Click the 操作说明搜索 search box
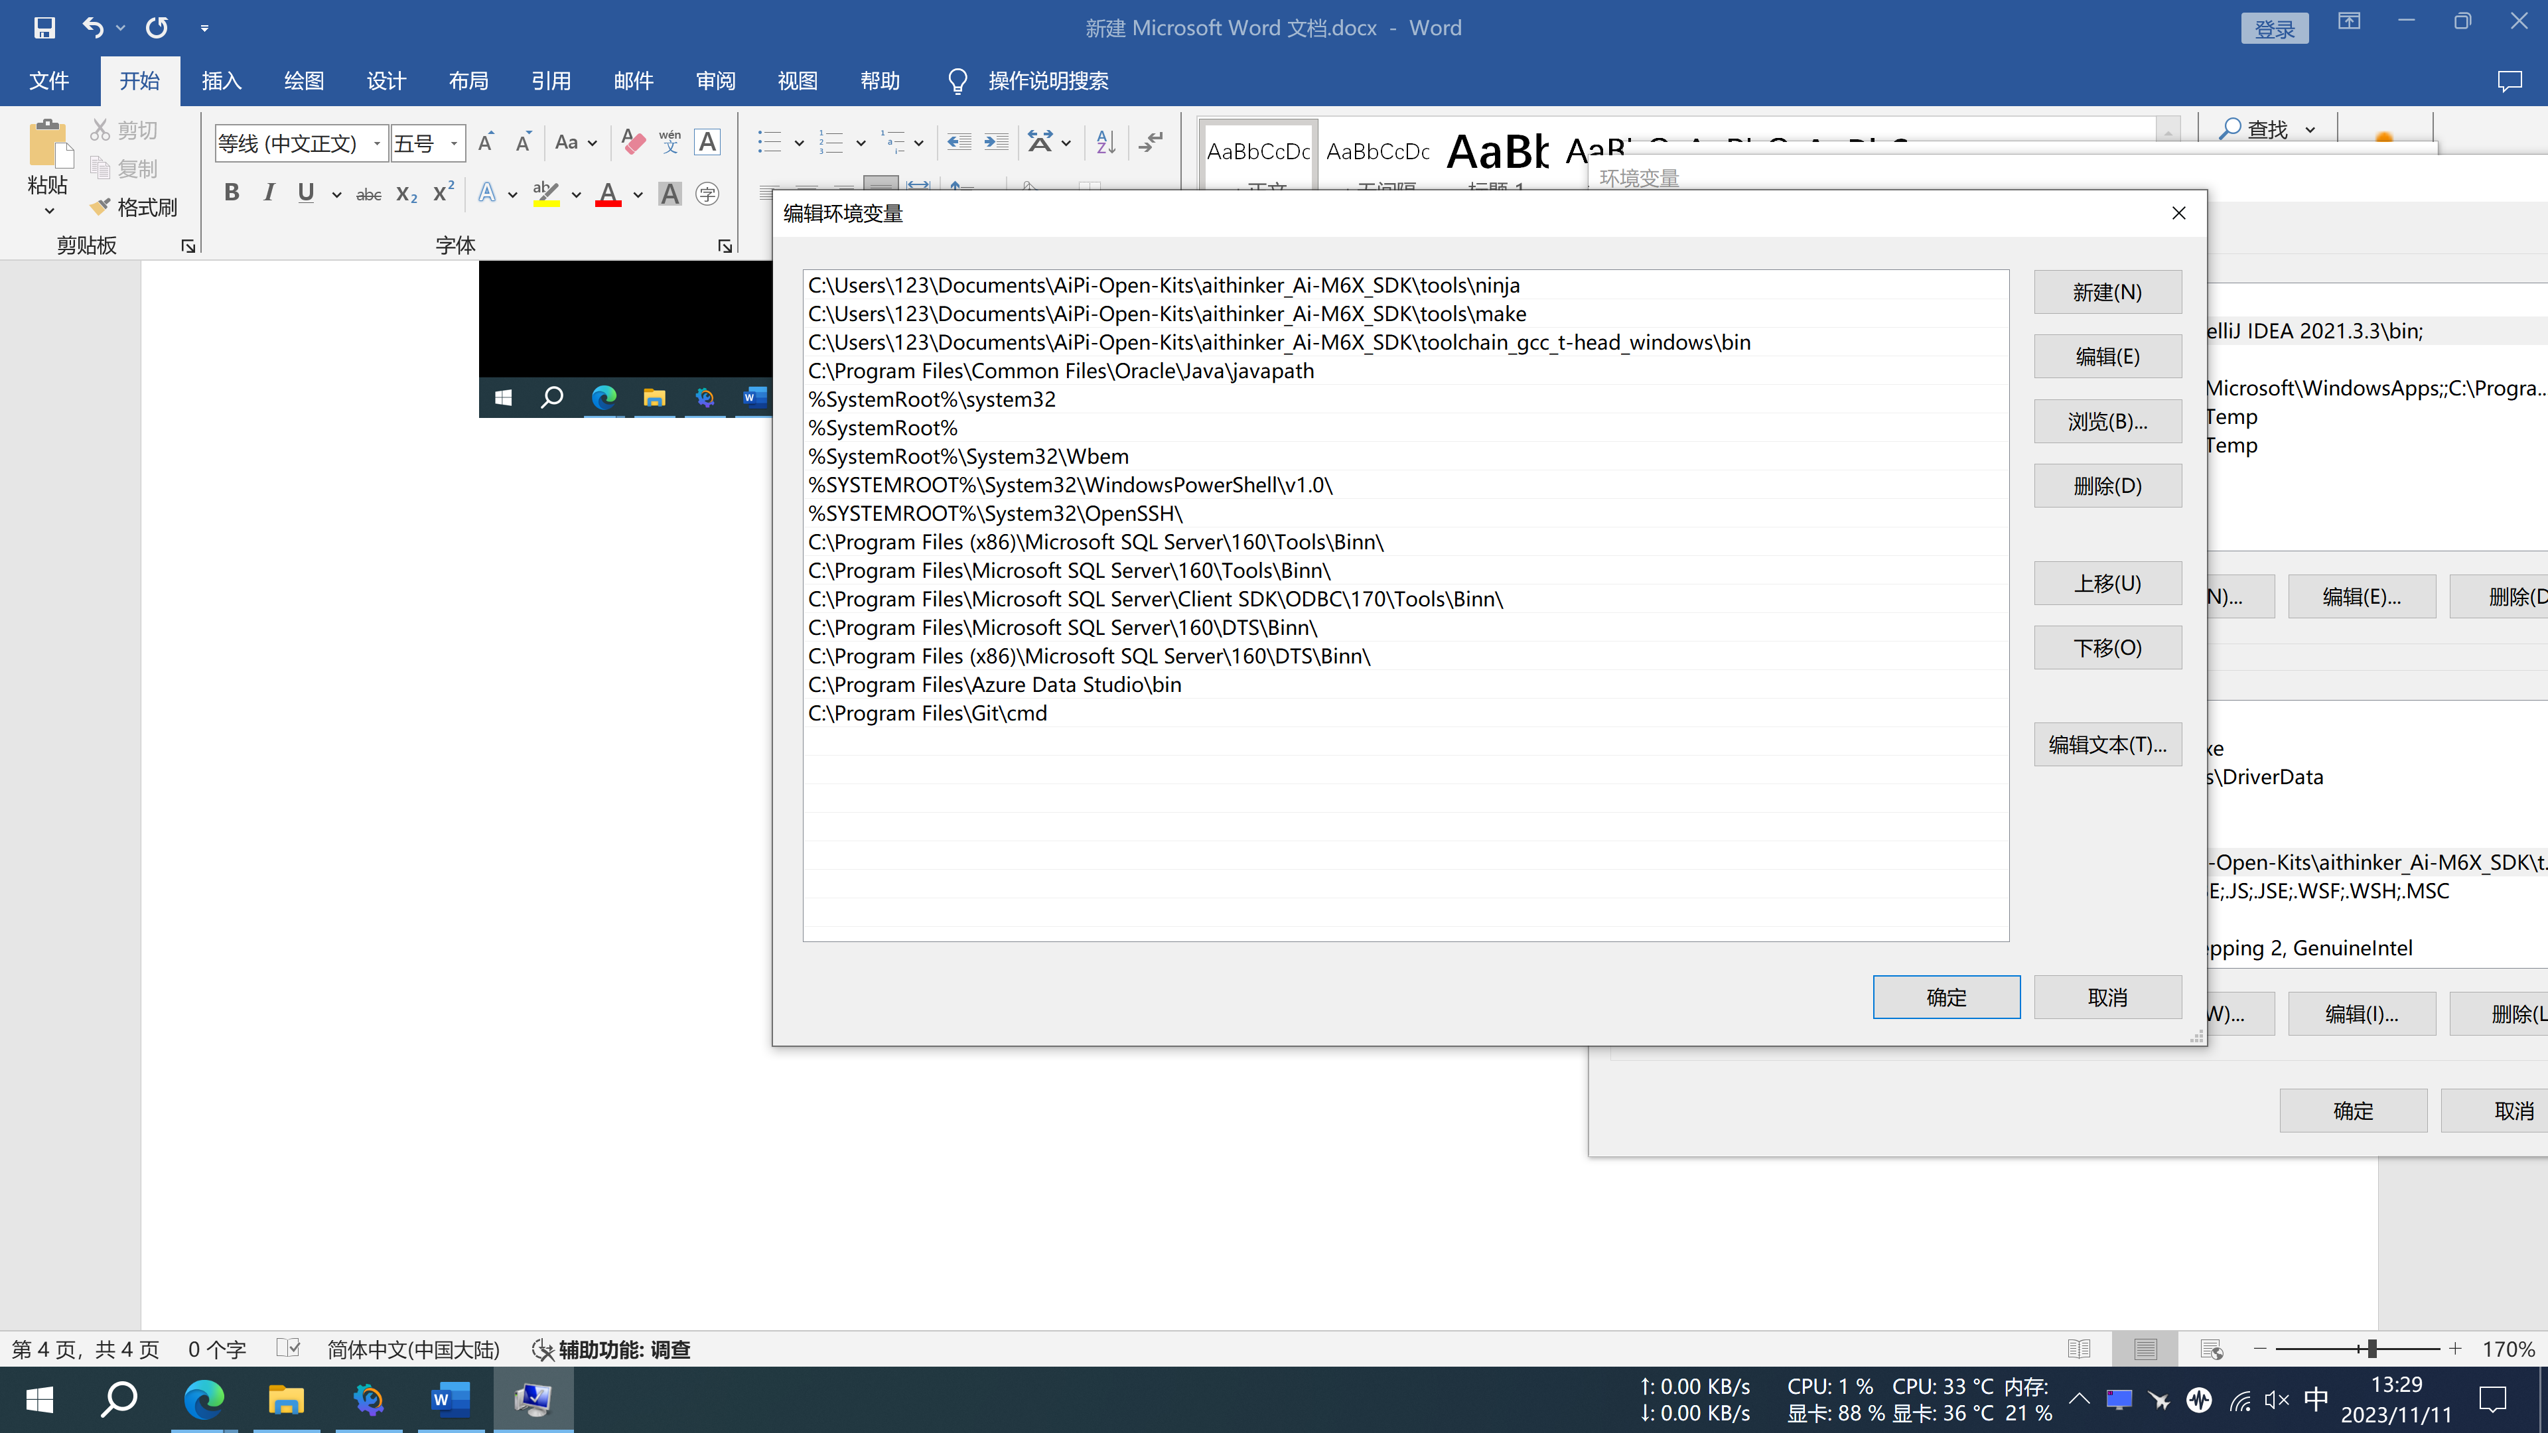2548x1433 pixels. (x=1048, y=81)
